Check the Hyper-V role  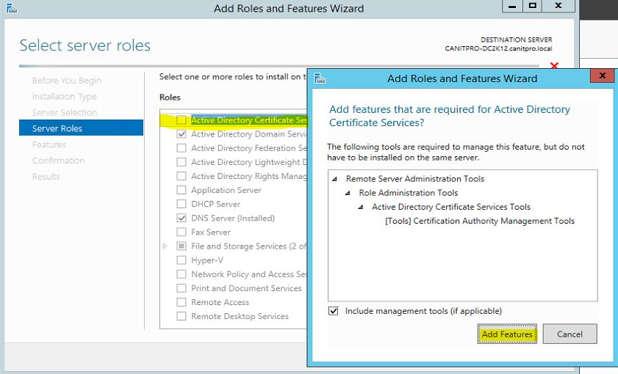click(x=182, y=260)
